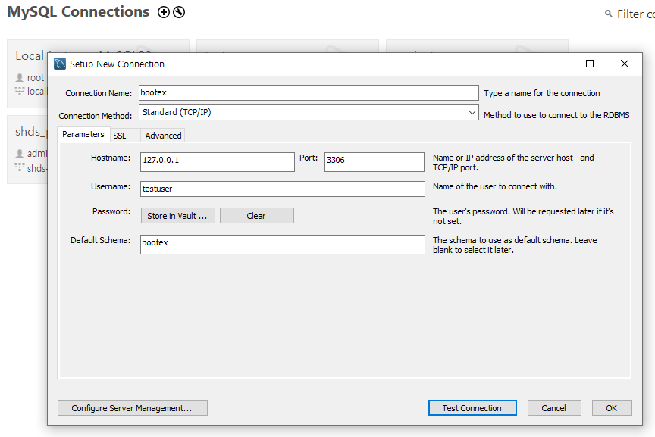The height and width of the screenshot is (437, 655).
Task: Click the 'Username:' label
Action: pyautogui.click(x=111, y=186)
